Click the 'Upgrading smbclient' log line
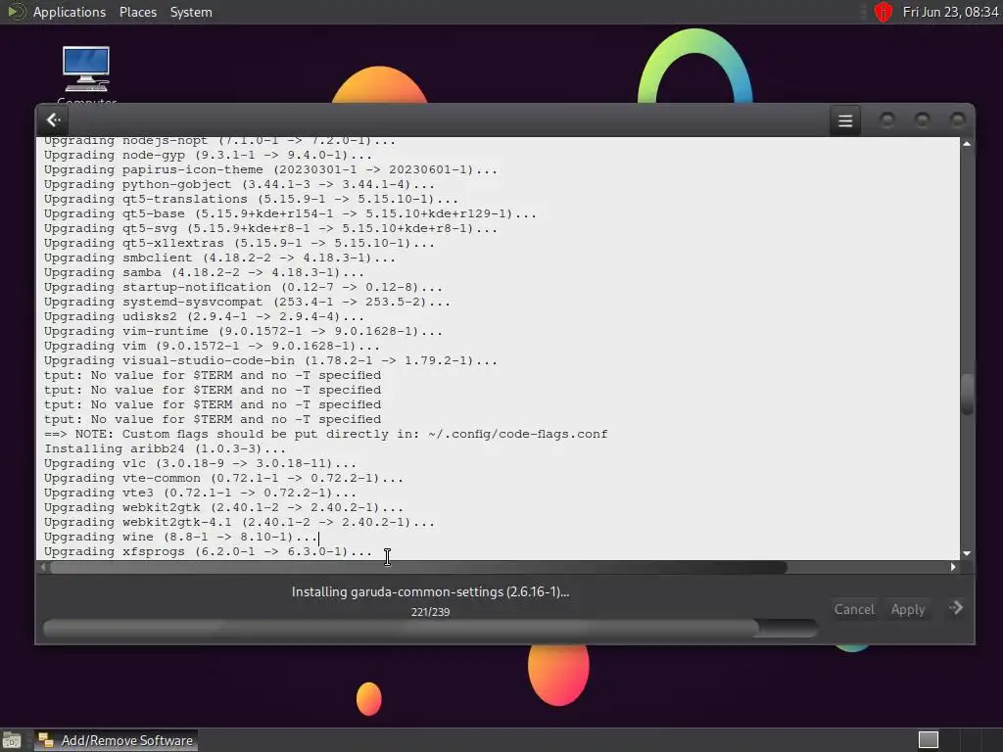 tap(219, 258)
